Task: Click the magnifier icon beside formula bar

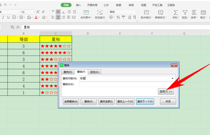Action: tap(13, 27)
